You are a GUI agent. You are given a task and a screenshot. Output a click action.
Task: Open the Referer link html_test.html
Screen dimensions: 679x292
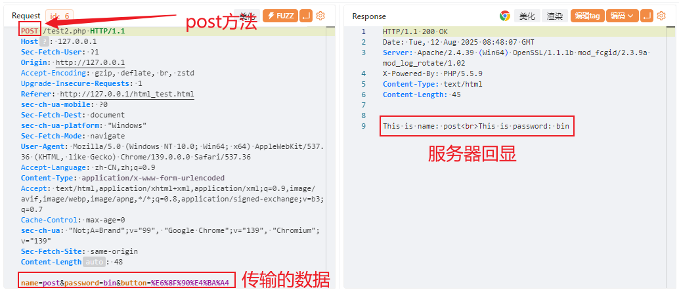click(127, 94)
